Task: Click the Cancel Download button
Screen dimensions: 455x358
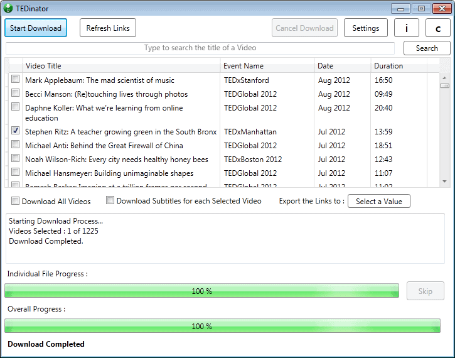Action: click(x=304, y=28)
